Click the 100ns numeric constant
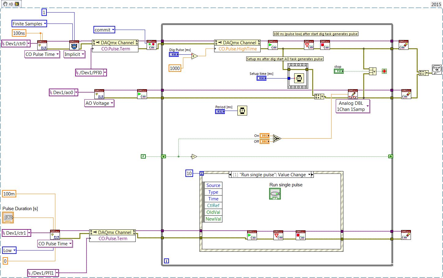 tap(19, 33)
